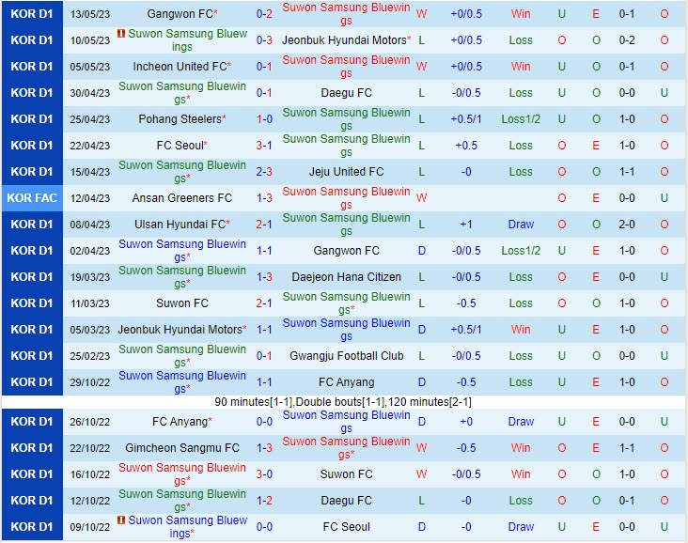
Task: Click date 26/10/22 in FC Anyang row
Action: coord(90,422)
